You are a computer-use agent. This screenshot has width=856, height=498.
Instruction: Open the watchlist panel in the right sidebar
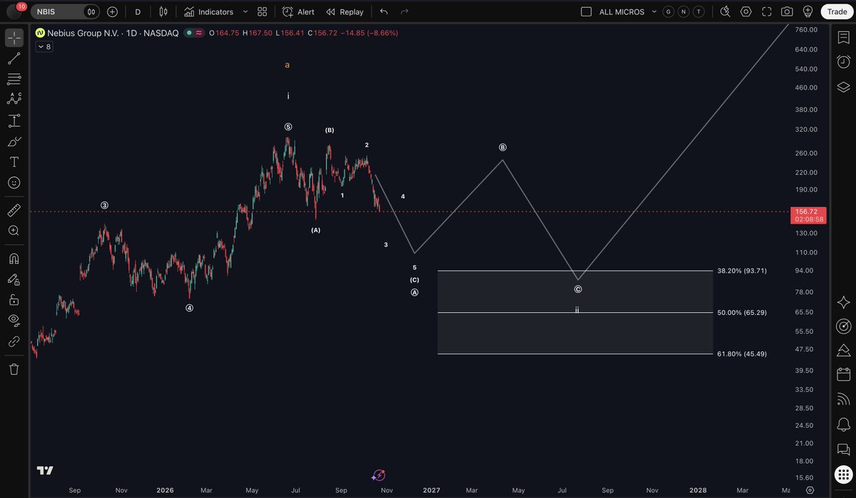tap(843, 38)
